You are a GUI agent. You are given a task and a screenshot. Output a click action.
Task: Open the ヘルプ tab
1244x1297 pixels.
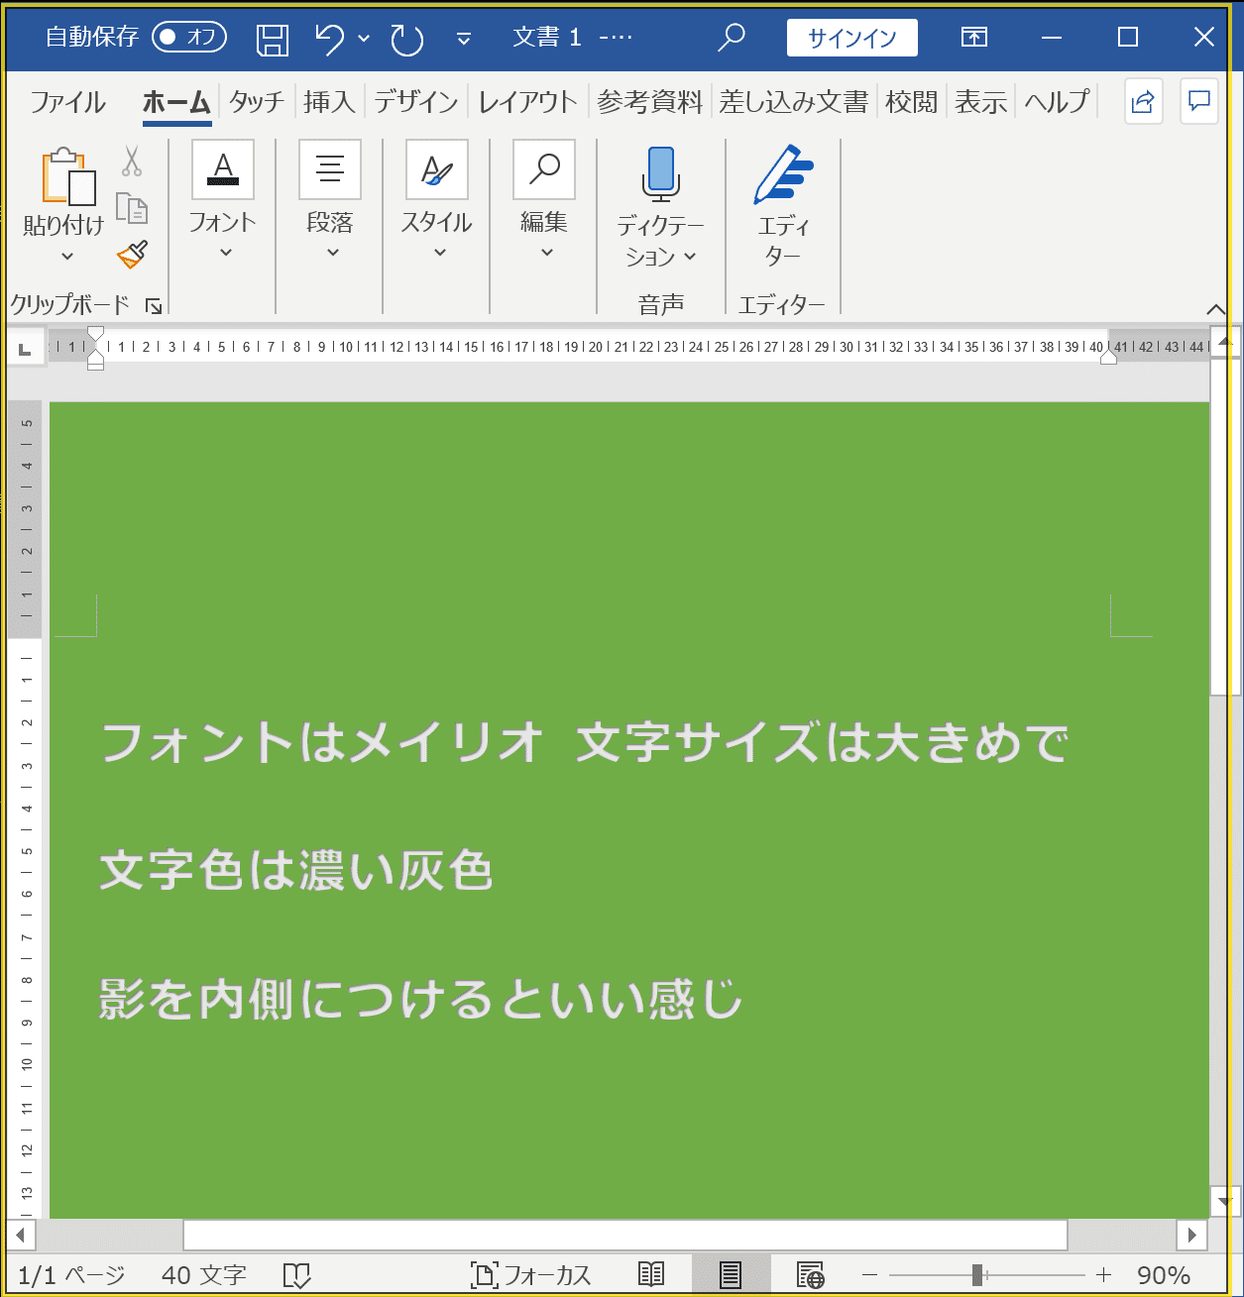1058,102
